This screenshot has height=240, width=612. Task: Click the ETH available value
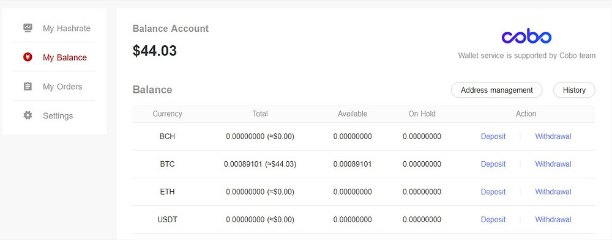pyautogui.click(x=353, y=192)
